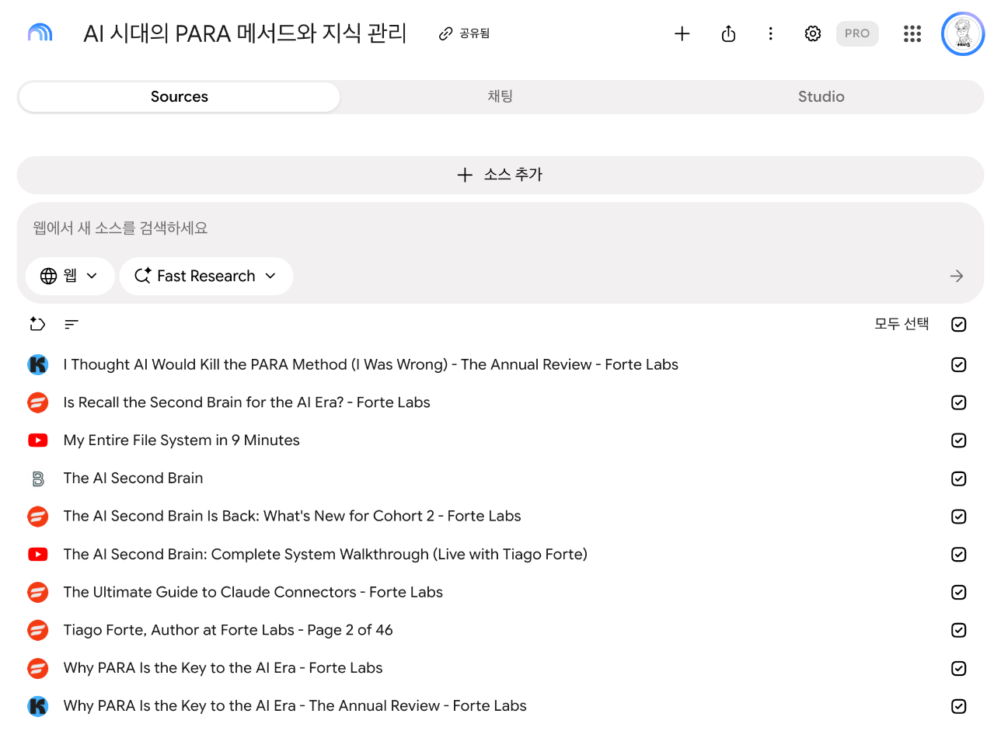Uncheck My Entire File System source checkbox
The height and width of the screenshot is (738, 1001).
pyautogui.click(x=959, y=440)
